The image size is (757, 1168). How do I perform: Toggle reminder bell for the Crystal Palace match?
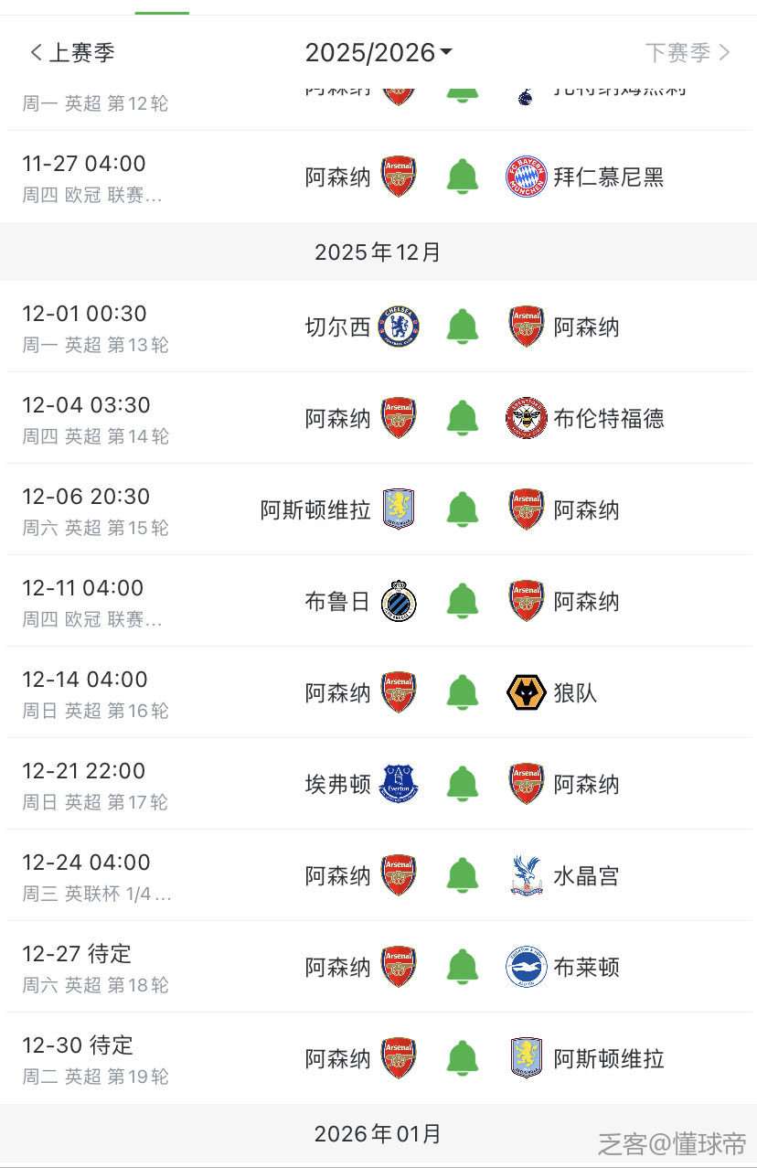click(463, 875)
